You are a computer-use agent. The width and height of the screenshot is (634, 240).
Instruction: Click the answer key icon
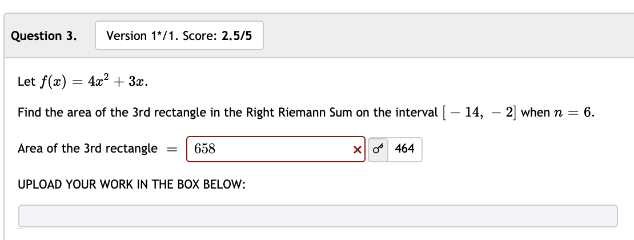[x=377, y=149]
